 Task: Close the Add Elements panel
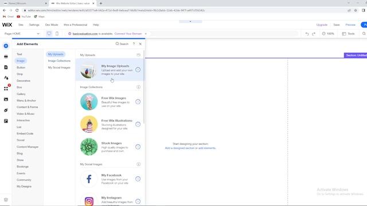[140, 44]
